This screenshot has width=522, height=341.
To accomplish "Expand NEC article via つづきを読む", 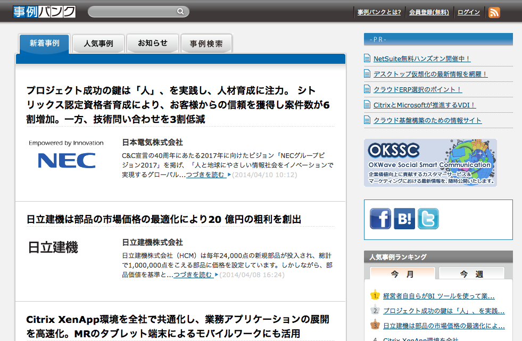I will tap(206, 174).
